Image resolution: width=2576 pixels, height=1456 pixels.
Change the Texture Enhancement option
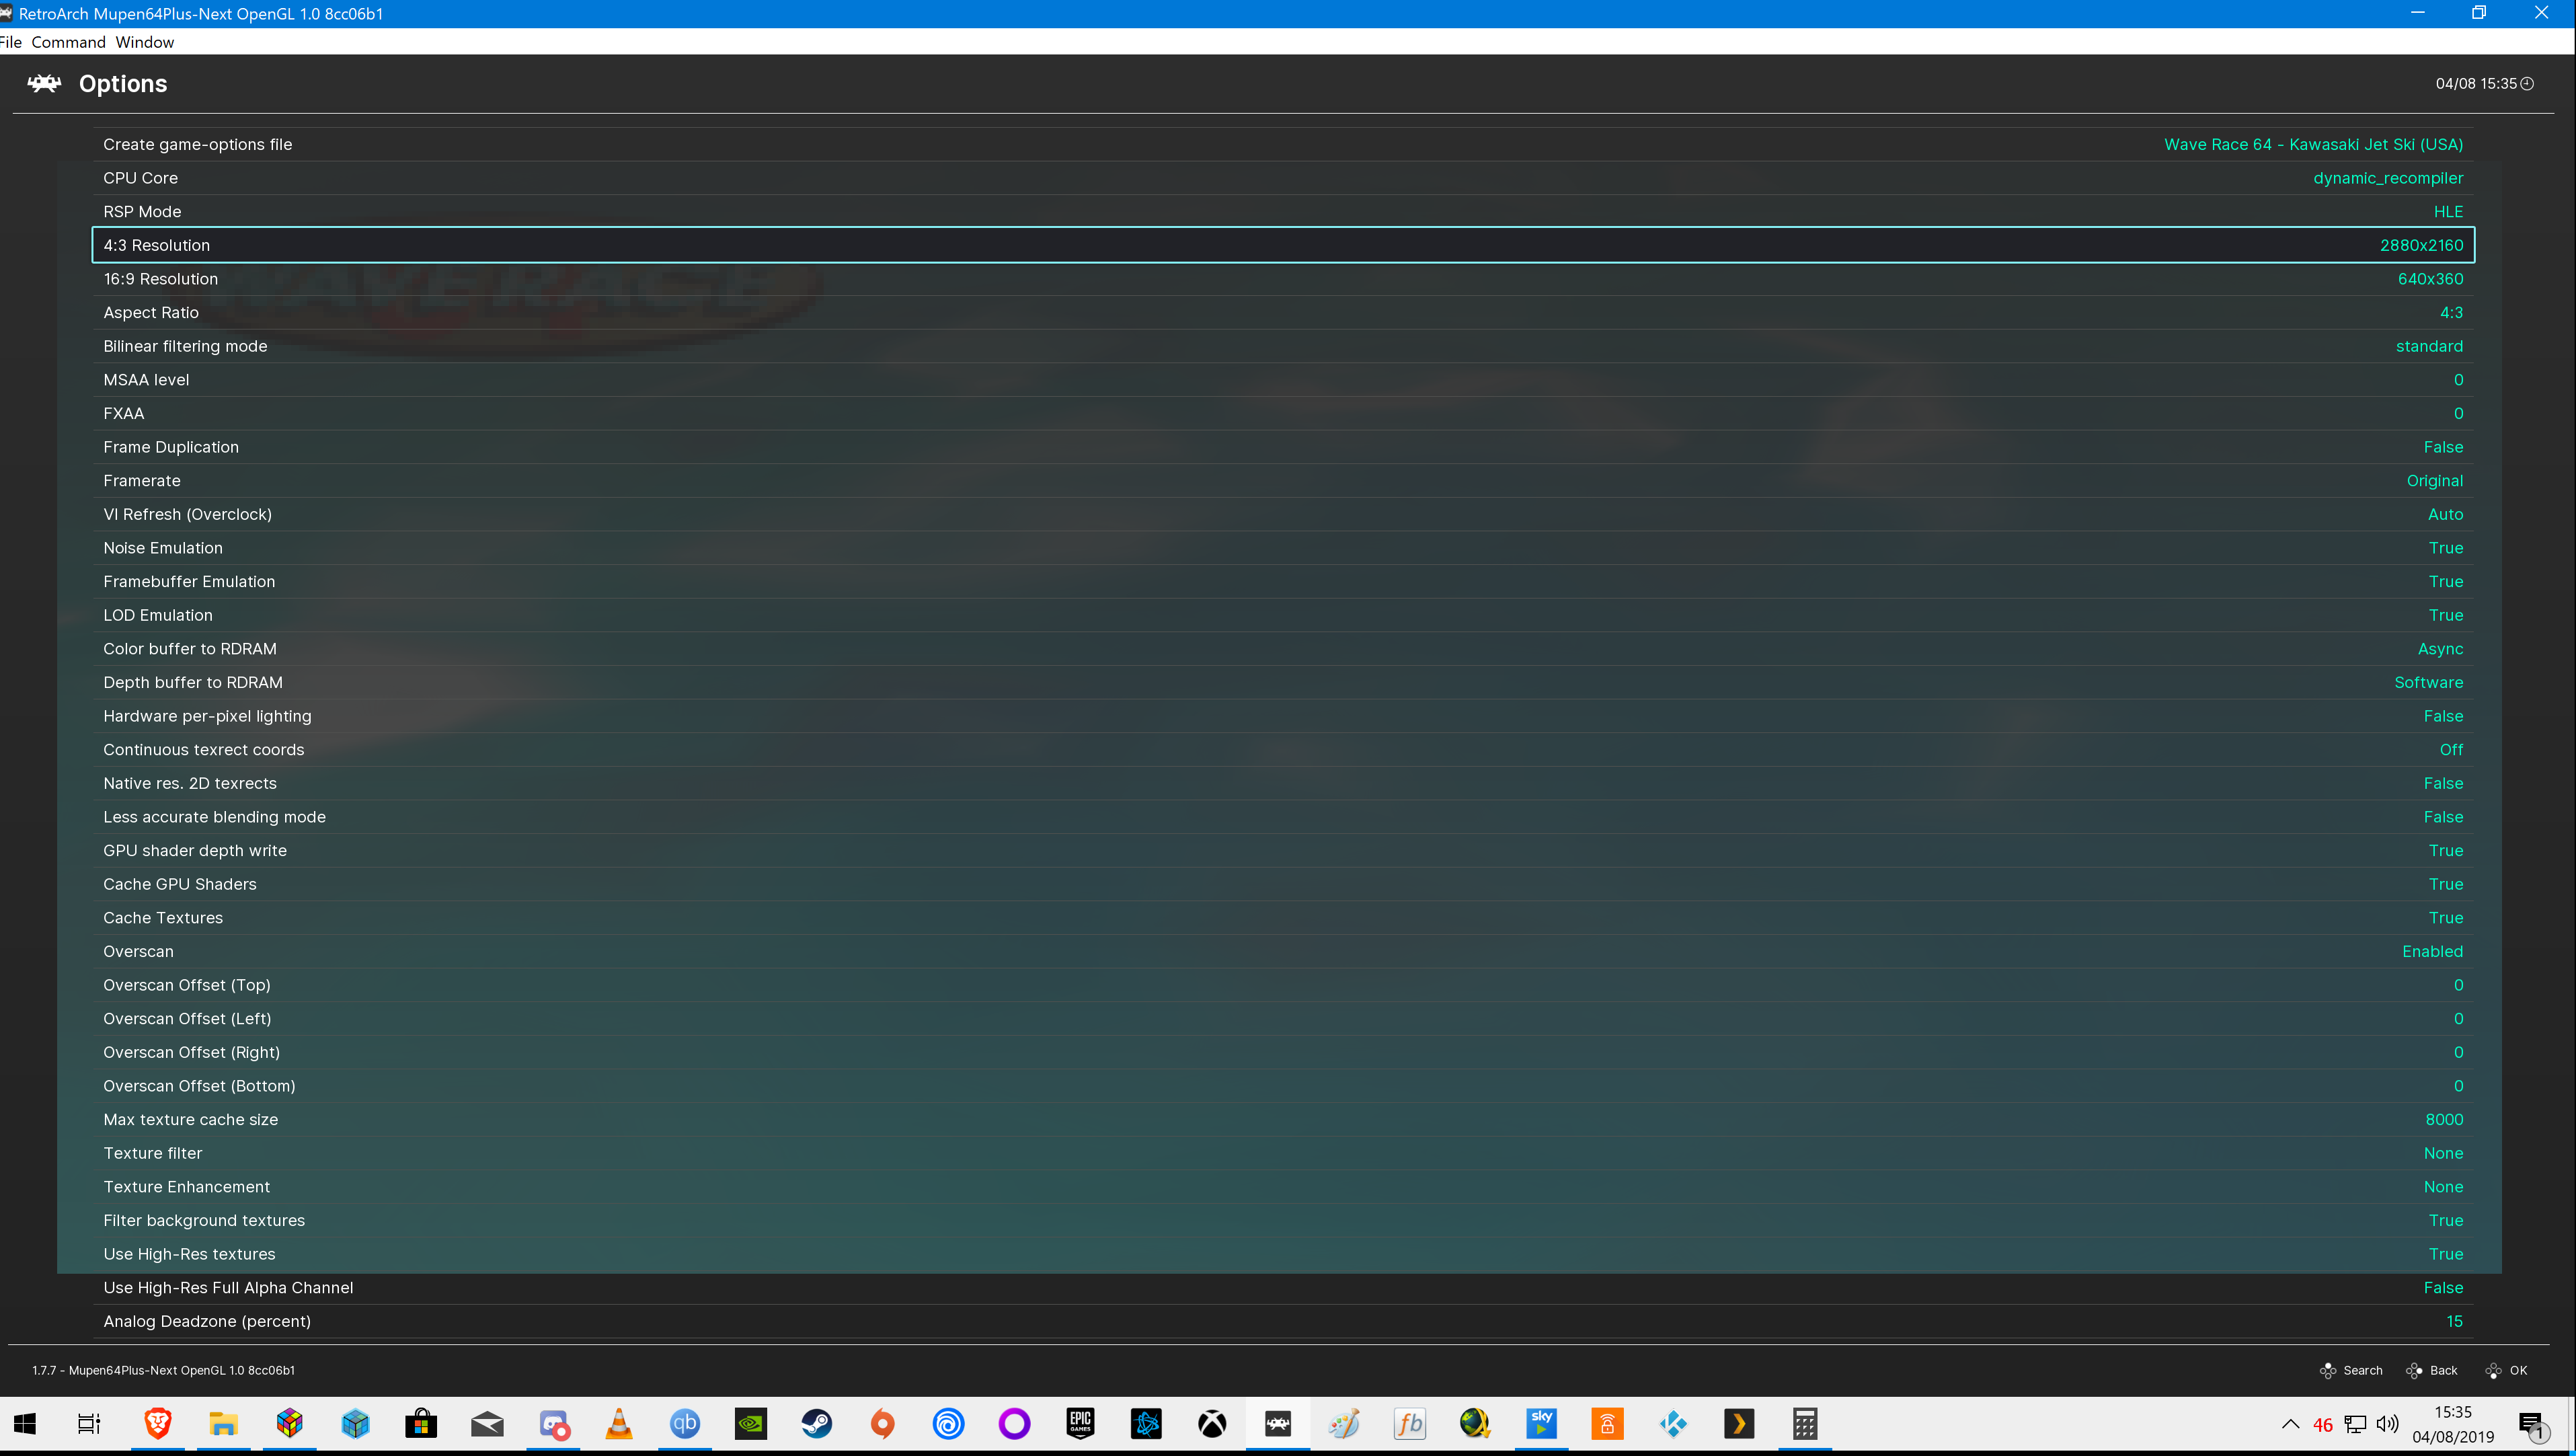coord(1283,1188)
